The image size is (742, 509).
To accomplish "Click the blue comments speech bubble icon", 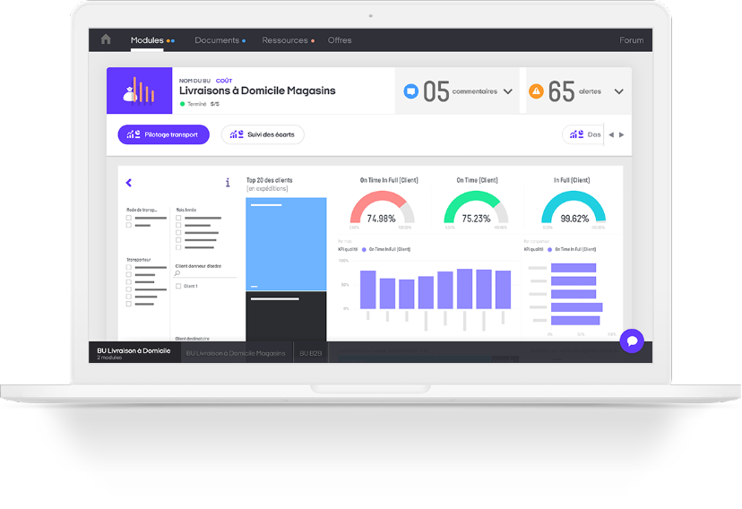I will (410, 91).
